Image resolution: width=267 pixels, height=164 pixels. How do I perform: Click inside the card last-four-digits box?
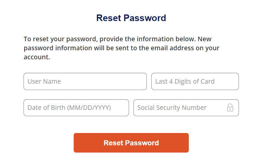click(195, 82)
